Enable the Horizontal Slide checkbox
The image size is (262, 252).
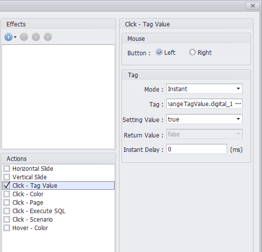click(6, 169)
